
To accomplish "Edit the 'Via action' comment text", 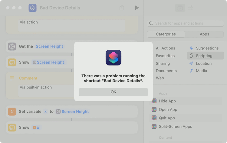I will click(x=72, y=26).
